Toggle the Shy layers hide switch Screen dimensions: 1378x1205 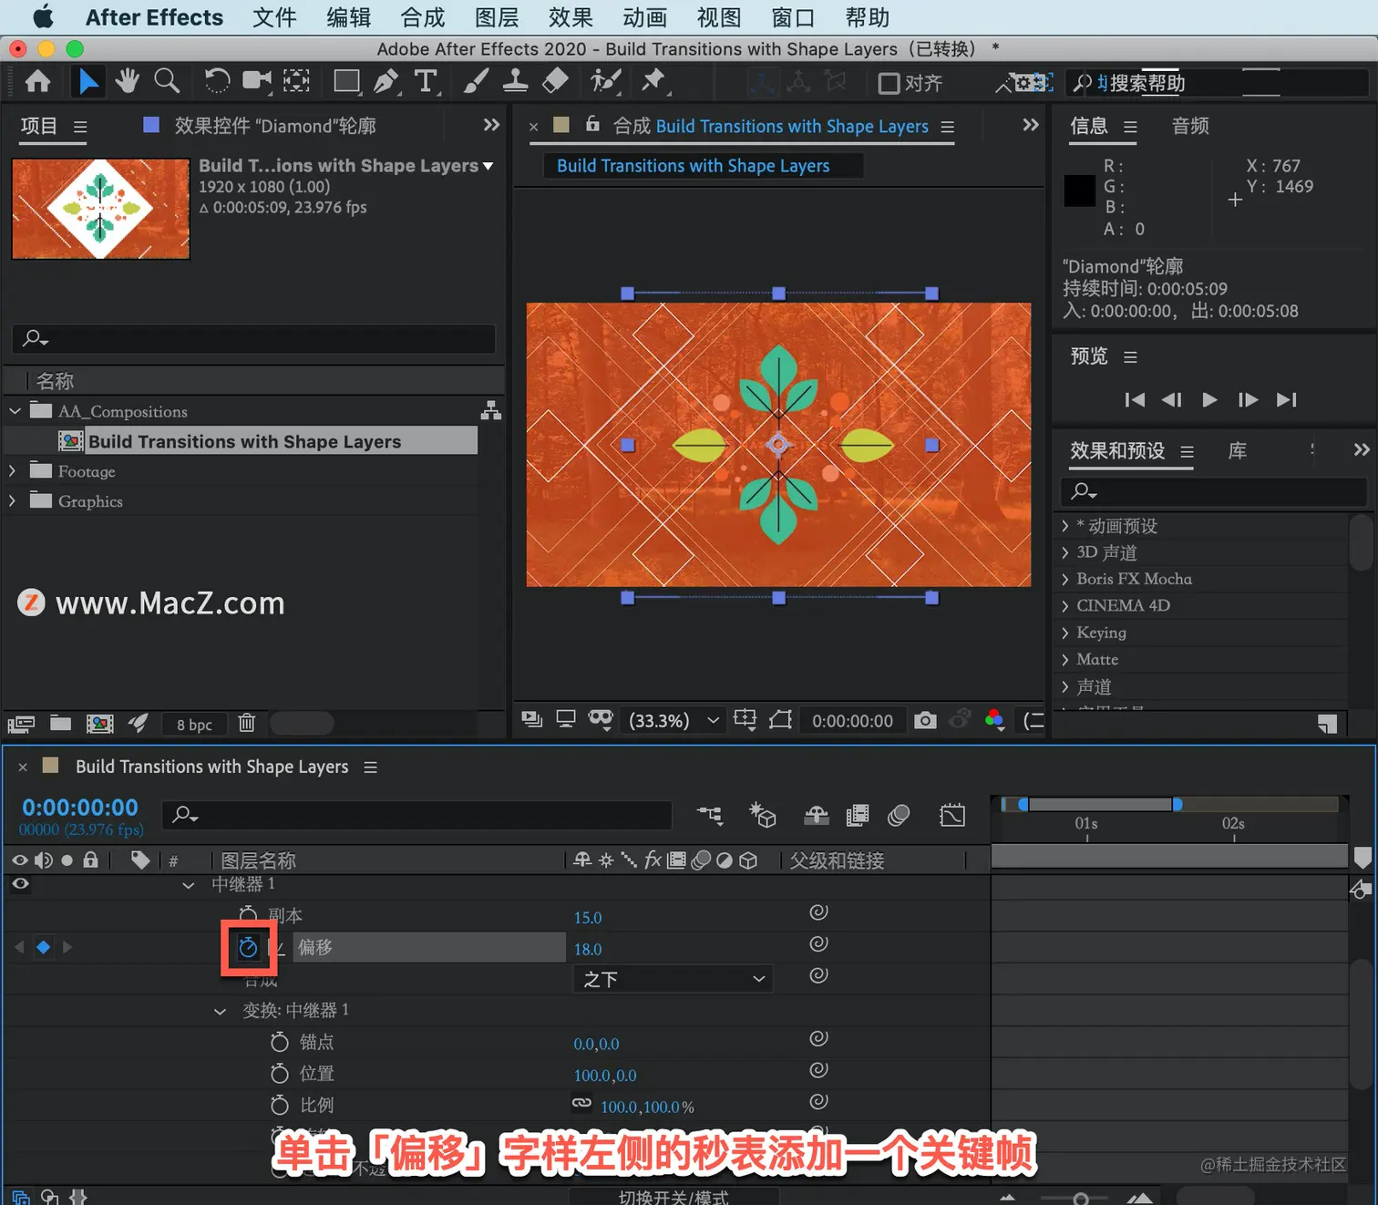[x=816, y=815]
